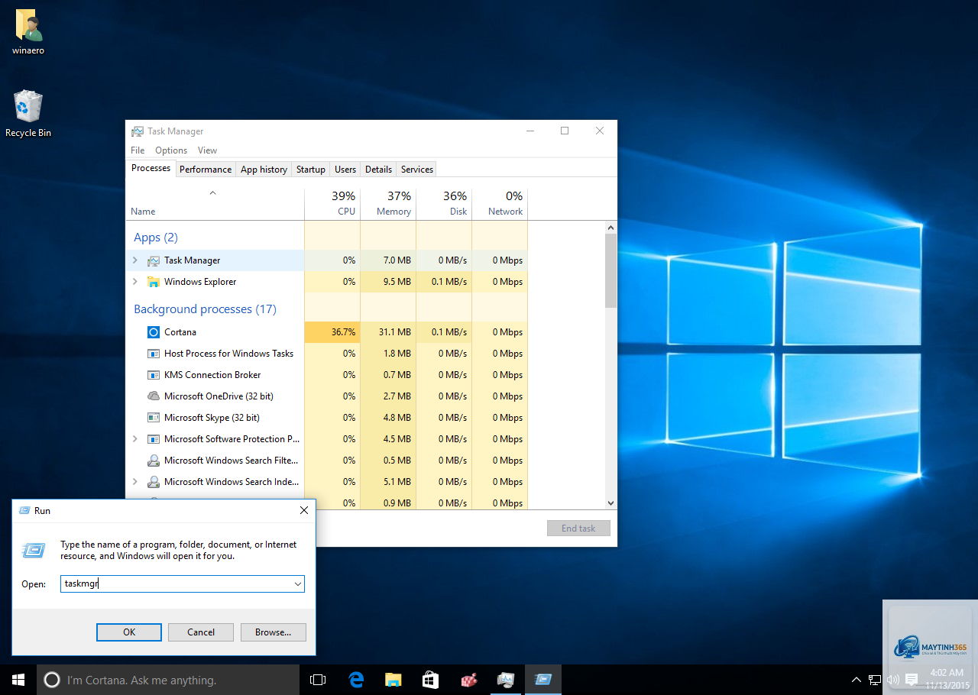Click the taskbar clock showing 4:02 AM
This screenshot has width=978, height=695.
pos(947,679)
